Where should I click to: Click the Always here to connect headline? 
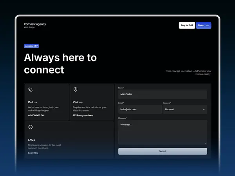[x=60, y=64]
